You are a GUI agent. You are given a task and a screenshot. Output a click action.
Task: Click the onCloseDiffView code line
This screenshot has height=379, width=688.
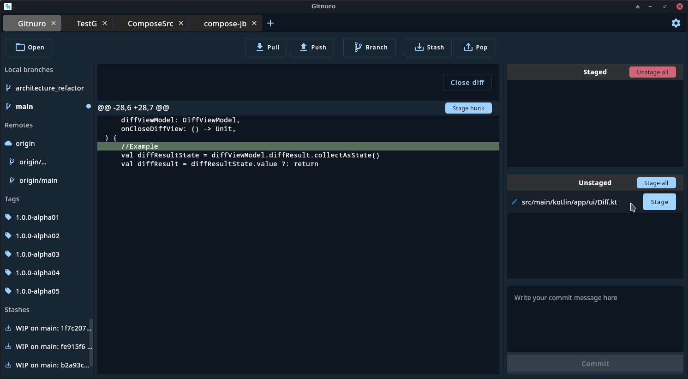point(298,129)
